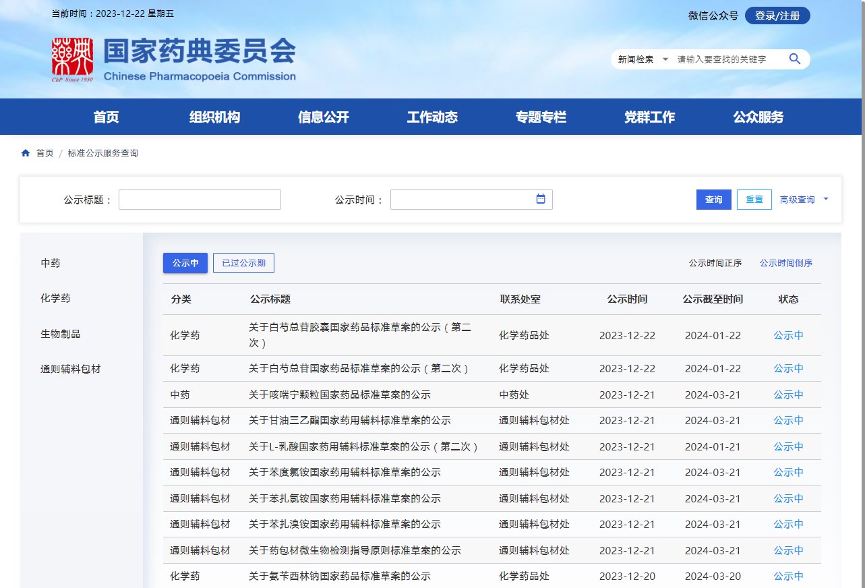Open the 信息公开 navigation menu

(324, 117)
